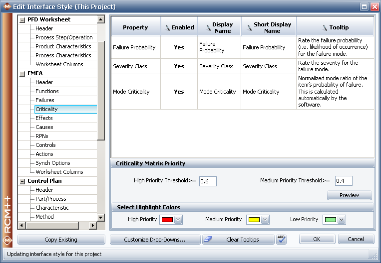Collapse the FMEA tree section
The image size is (381, 263).
point(22,73)
